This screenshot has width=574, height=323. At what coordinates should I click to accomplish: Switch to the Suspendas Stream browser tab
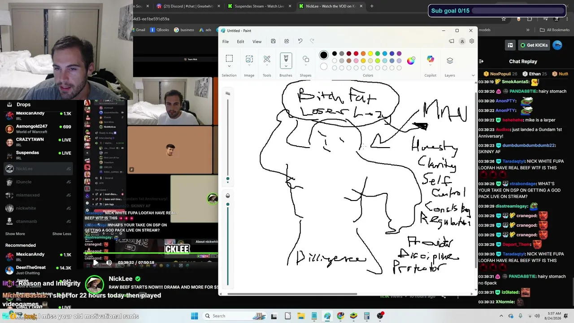(260, 6)
